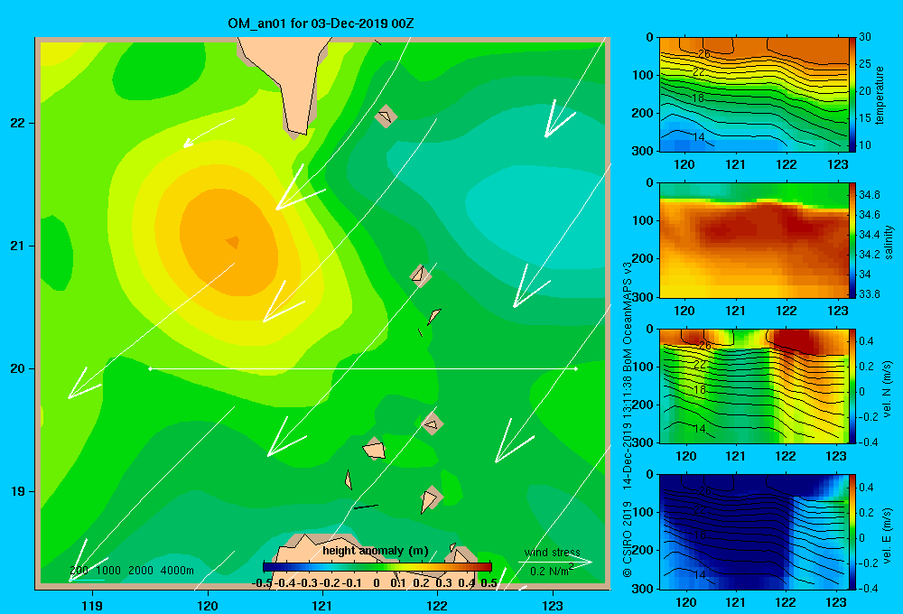The image size is (903, 614).
Task: Click the title "OM_an01 for 03-Dec-2019 00Z"
Action: pyautogui.click(x=321, y=23)
